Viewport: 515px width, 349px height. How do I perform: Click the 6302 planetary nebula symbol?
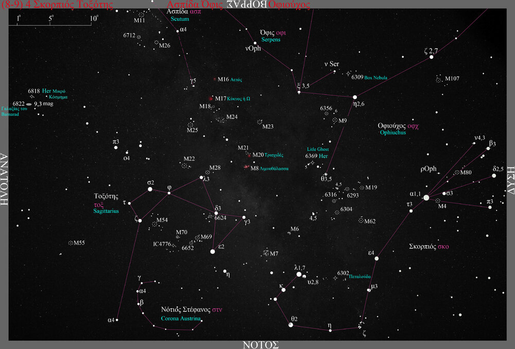click(x=336, y=278)
